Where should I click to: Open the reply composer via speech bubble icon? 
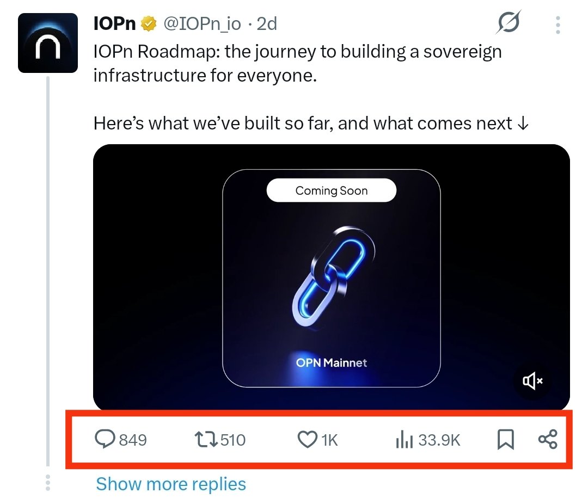[103, 439]
